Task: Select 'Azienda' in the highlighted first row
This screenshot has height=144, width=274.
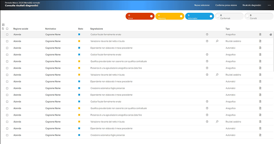Action: (17, 35)
